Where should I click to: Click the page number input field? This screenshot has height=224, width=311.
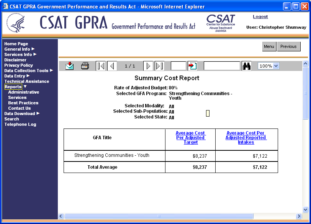[178, 66]
